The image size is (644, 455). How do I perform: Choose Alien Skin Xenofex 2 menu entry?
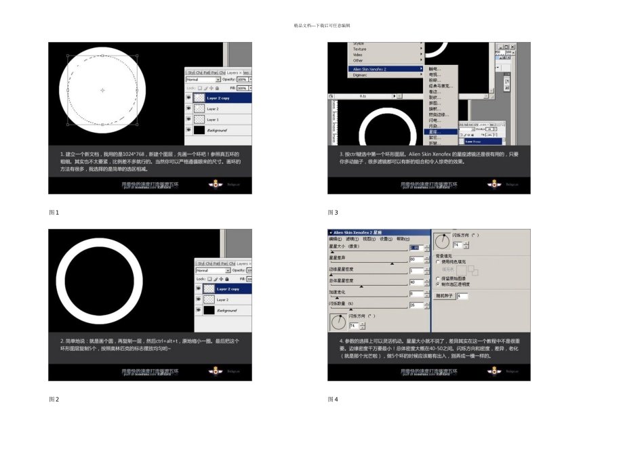click(385, 69)
